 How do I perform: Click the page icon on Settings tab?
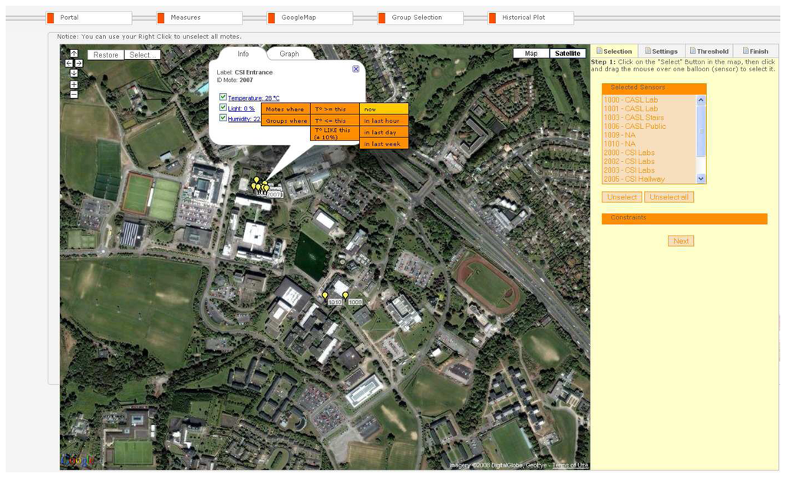point(648,51)
